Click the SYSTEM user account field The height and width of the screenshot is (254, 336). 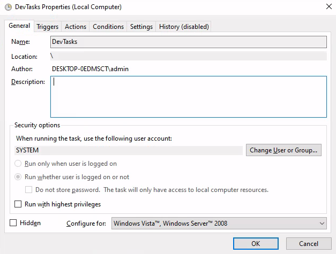[129, 150]
